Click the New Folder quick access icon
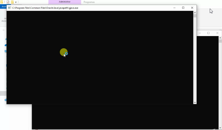The height and width of the screenshot is (130, 222). (x=12, y=2)
